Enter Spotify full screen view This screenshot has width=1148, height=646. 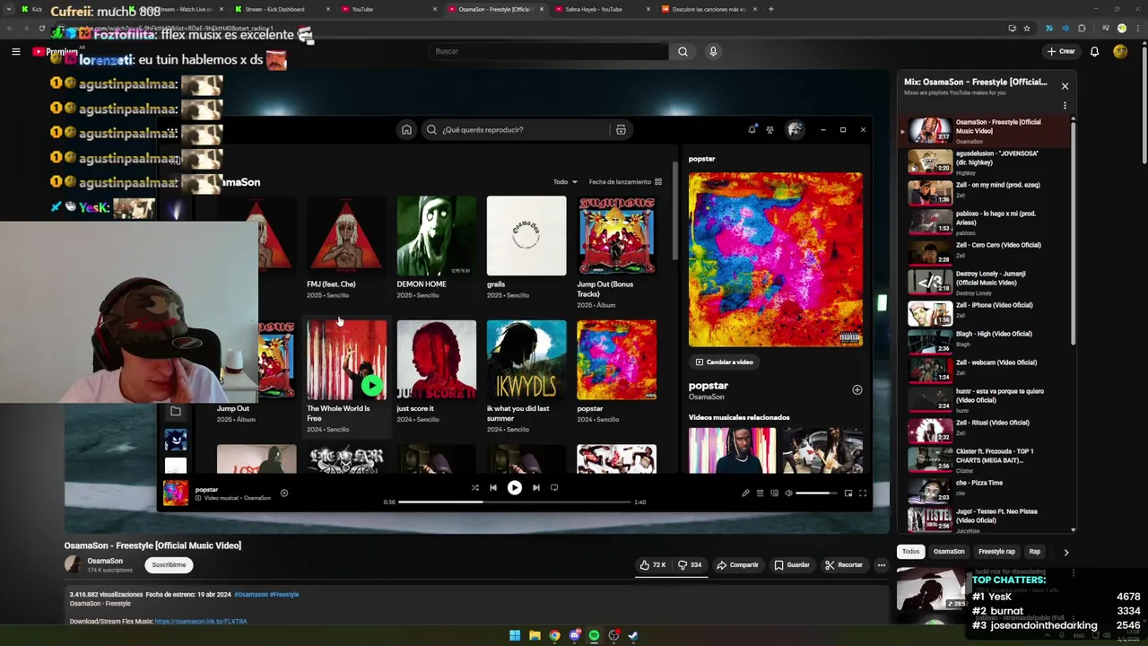(x=862, y=493)
